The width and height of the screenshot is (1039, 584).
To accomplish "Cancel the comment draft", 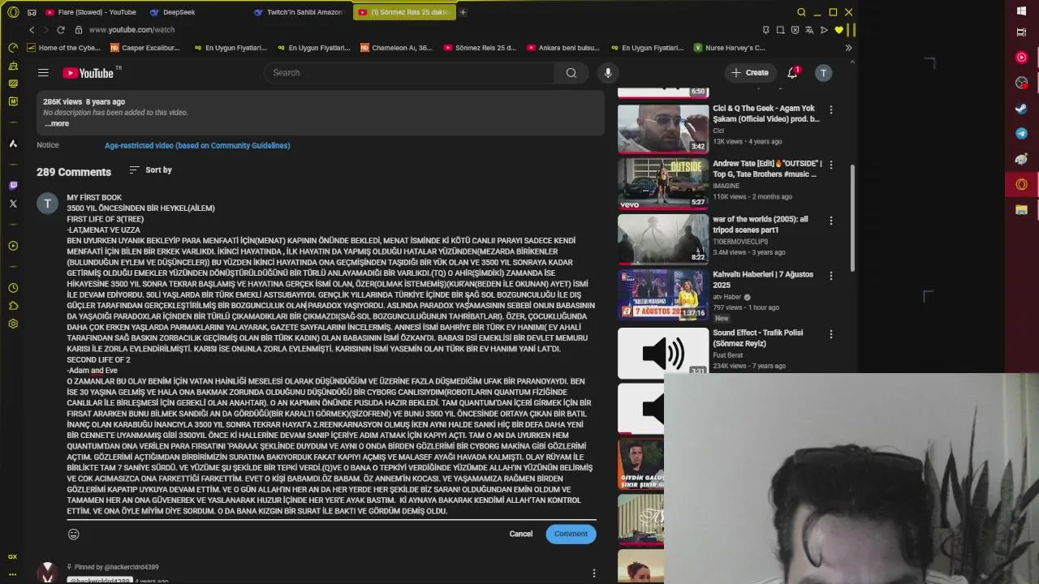I will pos(521,534).
